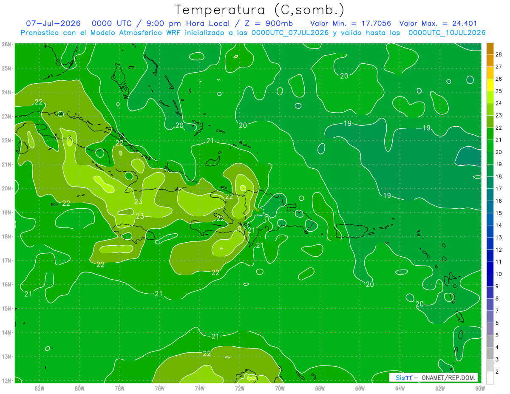Click the legend scale number "24"
The height and width of the screenshot is (394, 510).
tap(499, 104)
